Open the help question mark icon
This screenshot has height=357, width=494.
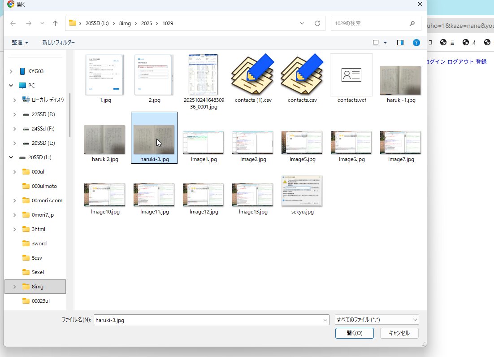416,43
